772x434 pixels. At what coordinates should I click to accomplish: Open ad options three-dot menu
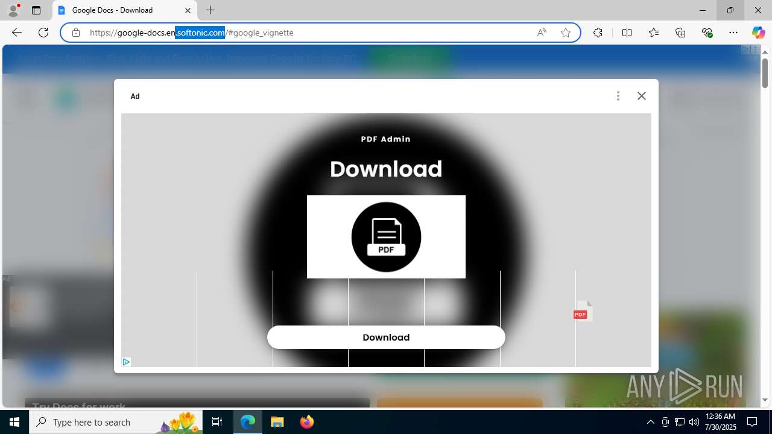(618, 96)
